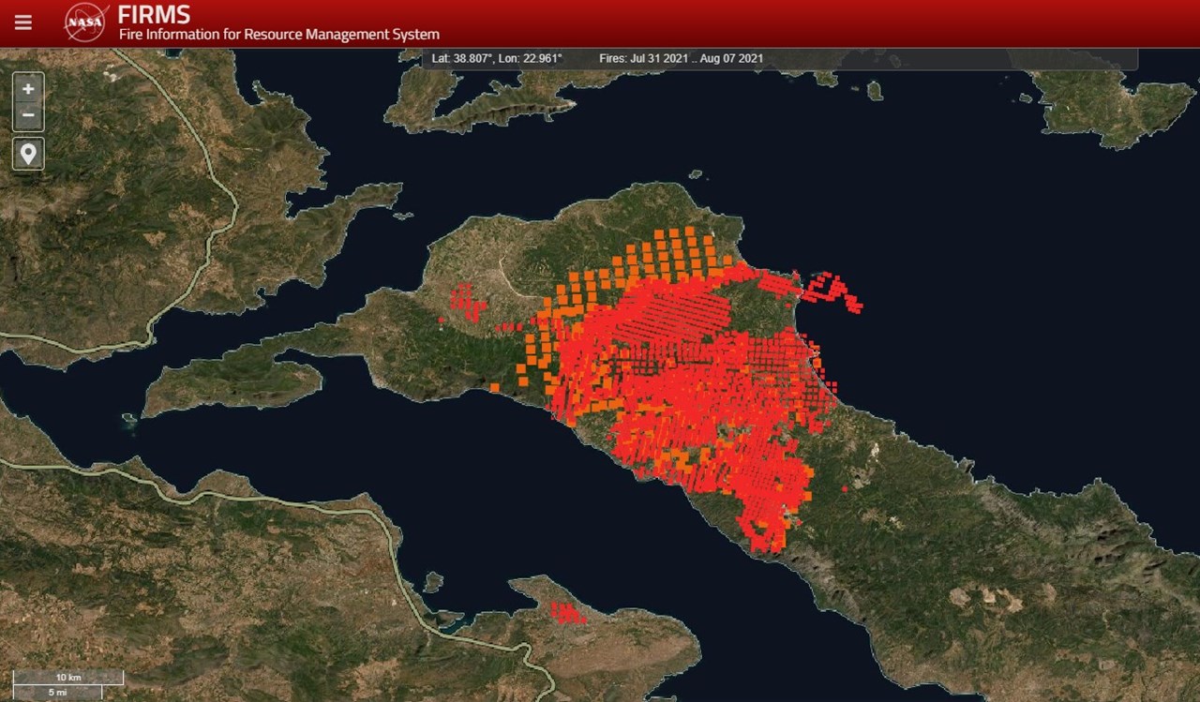Viewport: 1200px width, 702px height.
Task: Zoom in on the map
Action: pos(28,89)
